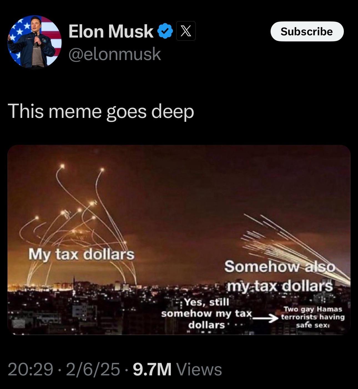Open the Elon Musk display name link

[x=111, y=31]
